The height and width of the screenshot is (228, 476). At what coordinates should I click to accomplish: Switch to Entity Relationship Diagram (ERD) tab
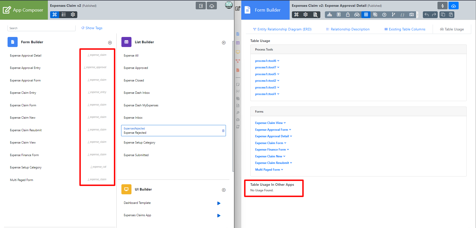pos(282,29)
